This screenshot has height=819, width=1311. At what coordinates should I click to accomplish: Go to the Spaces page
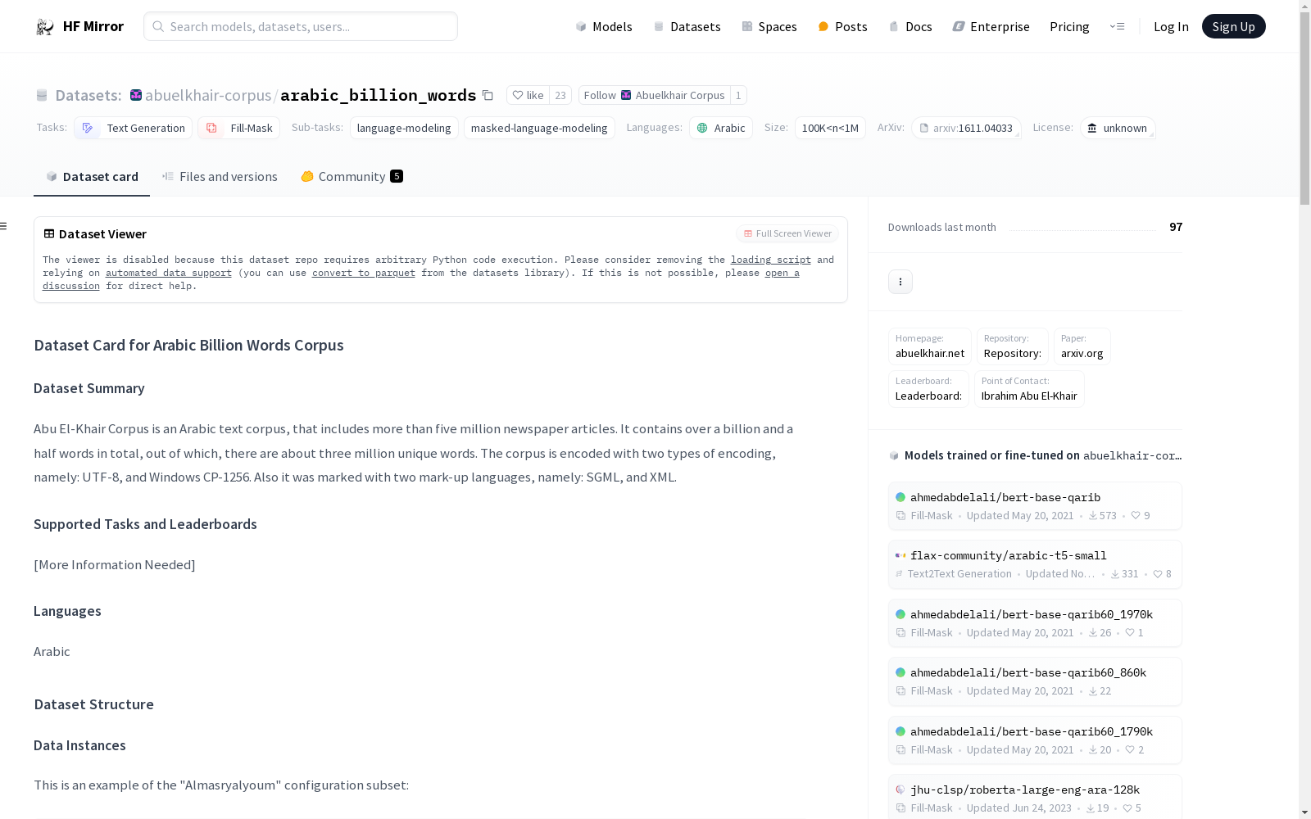tap(769, 26)
